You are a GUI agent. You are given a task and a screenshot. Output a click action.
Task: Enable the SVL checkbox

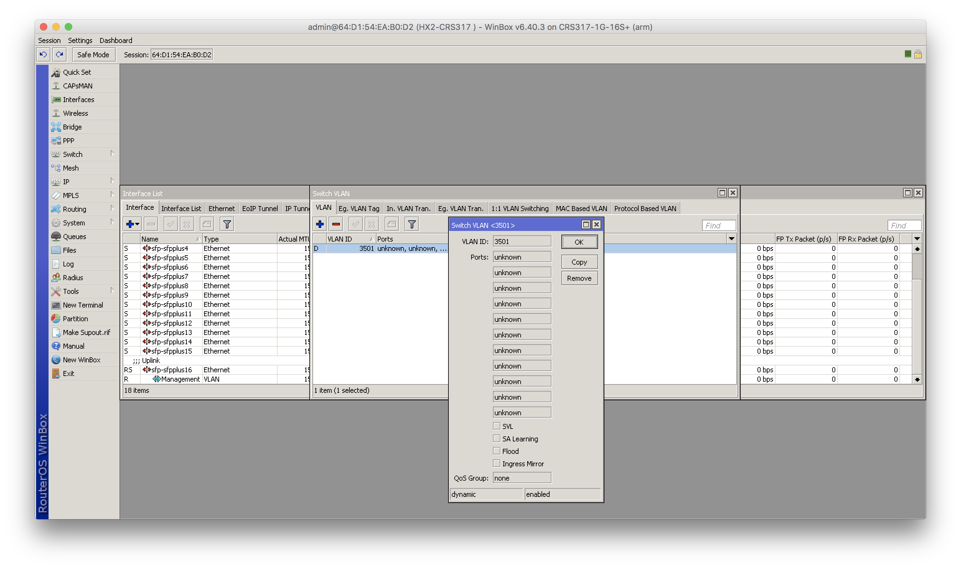(x=497, y=426)
